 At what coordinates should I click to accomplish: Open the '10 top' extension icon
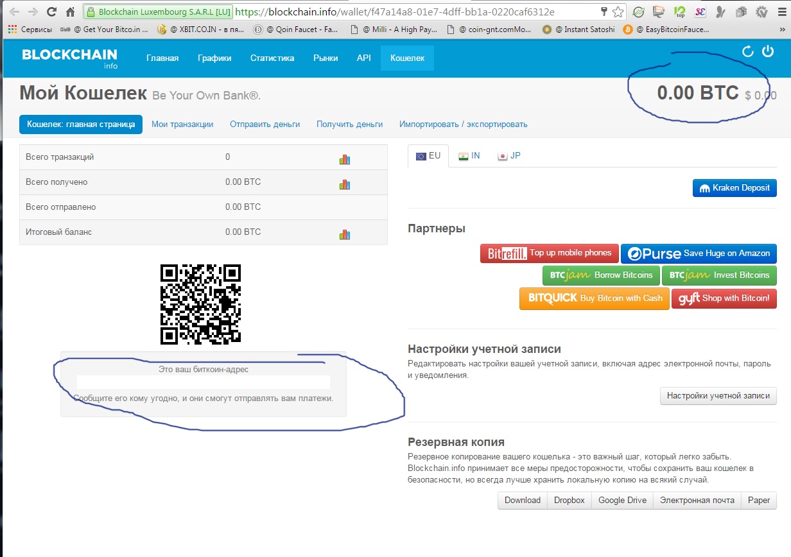point(680,12)
